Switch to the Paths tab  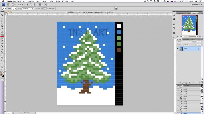pyautogui.click(x=192, y=39)
